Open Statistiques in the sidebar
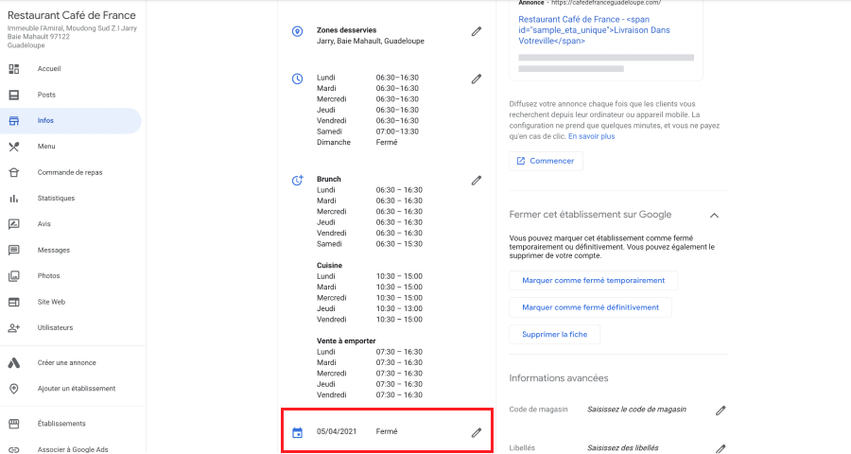 (56, 199)
